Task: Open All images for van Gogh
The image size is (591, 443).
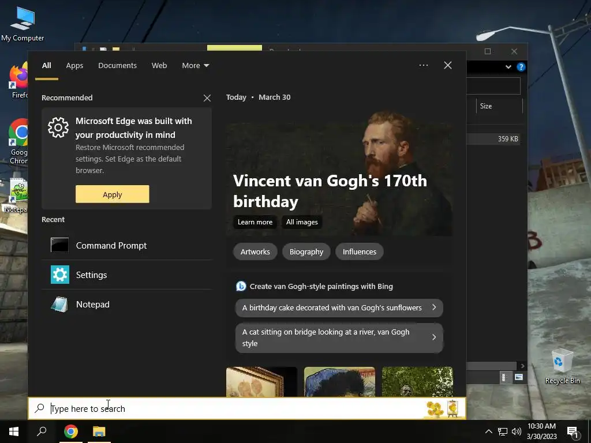Action: [x=302, y=222]
